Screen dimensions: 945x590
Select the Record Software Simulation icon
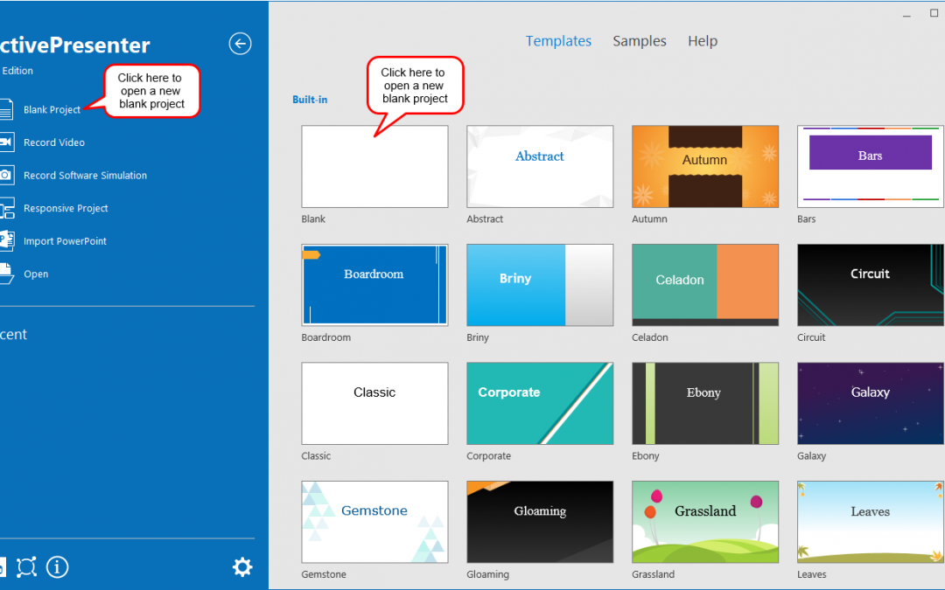[6, 175]
